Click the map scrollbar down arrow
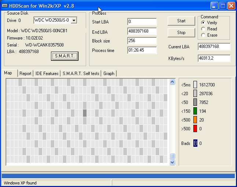 172,162
